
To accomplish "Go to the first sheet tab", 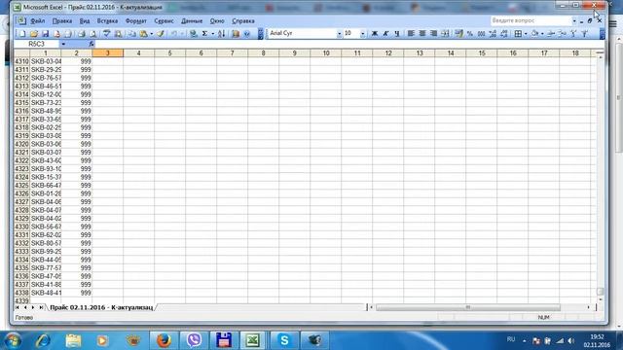I will pyautogui.click(x=18, y=307).
